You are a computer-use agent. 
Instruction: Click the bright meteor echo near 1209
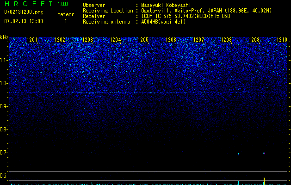pos(264,153)
